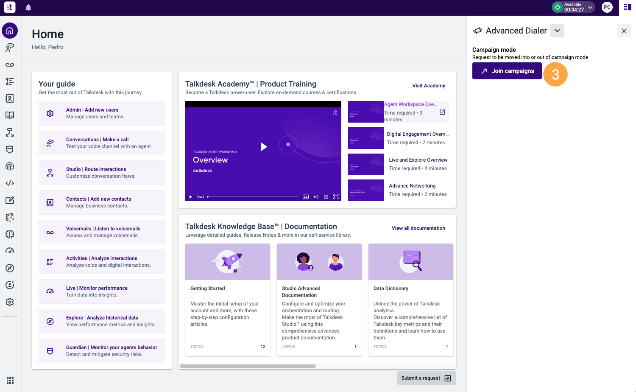
Task: Open Live gauge icon in sidebar
Action: coord(10,251)
